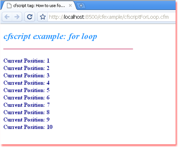
Task: Click the page icon on the tab
Action: pyautogui.click(x=9, y=6)
